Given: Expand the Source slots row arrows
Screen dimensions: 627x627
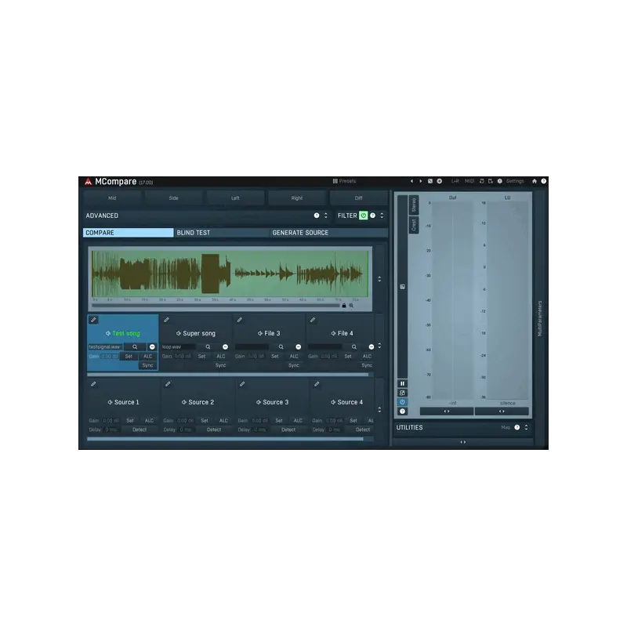Looking at the screenshot, I should [379, 410].
